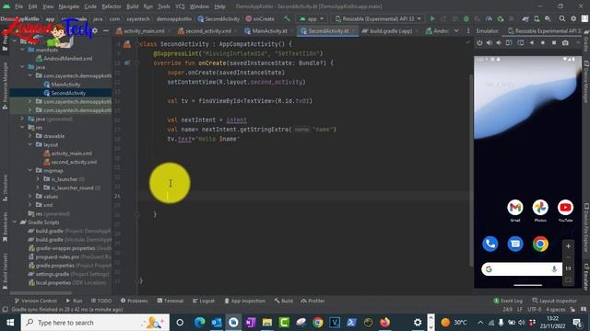Screen dimensions: 590x331
Task: Open the Tools menu
Action: click(x=164, y=6)
